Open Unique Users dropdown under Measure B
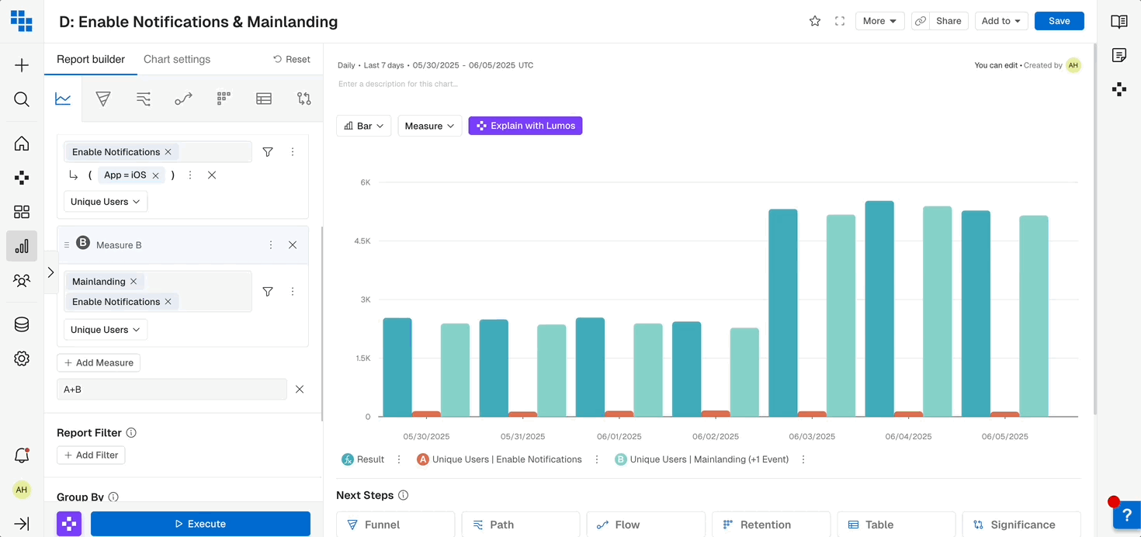 click(x=106, y=330)
